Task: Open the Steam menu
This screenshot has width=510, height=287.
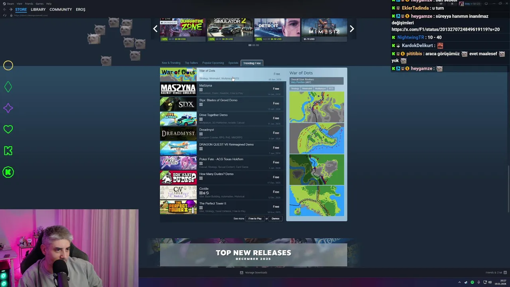Action: 10,4
